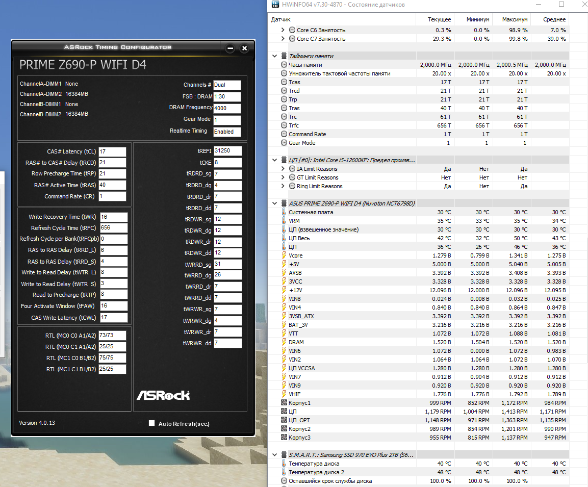Click the Температура диска thermometer icon

[x=284, y=464]
